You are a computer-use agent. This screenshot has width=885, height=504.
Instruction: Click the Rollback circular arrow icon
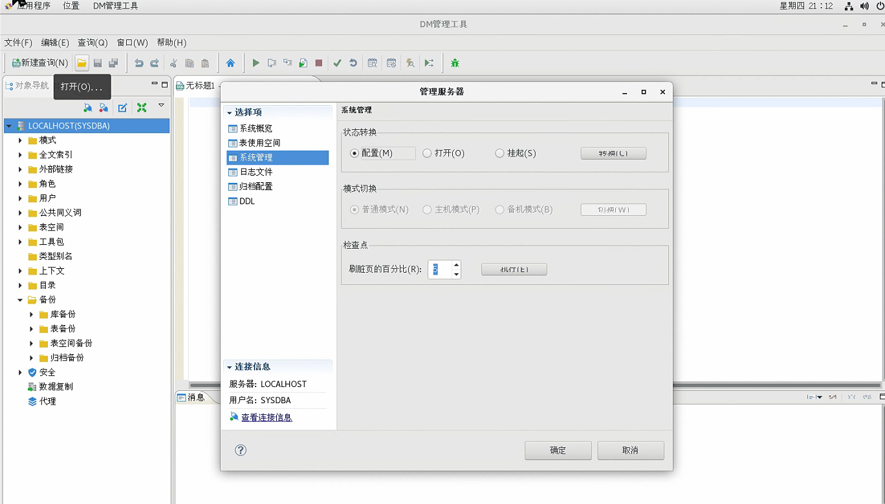tap(353, 63)
